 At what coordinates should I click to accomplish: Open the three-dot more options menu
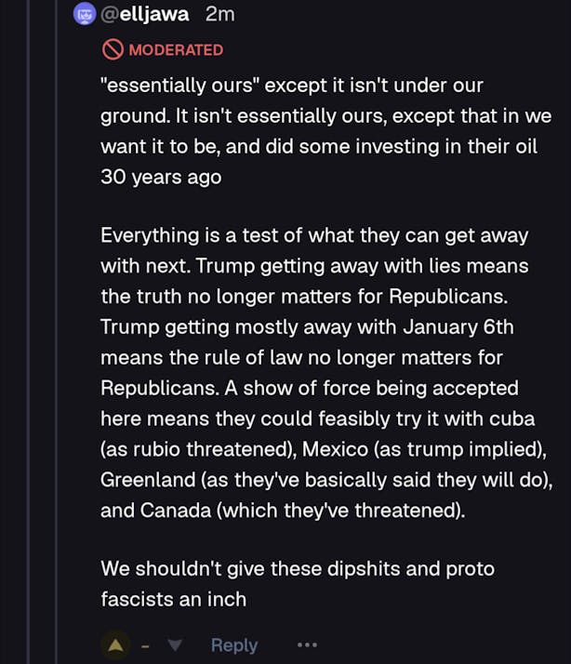(x=307, y=645)
